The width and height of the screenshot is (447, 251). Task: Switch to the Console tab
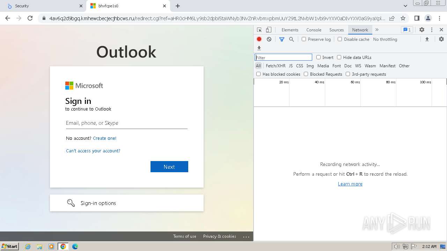coord(314,30)
